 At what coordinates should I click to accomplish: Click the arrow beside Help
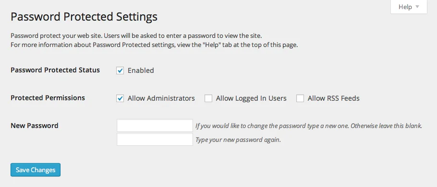pos(417,7)
